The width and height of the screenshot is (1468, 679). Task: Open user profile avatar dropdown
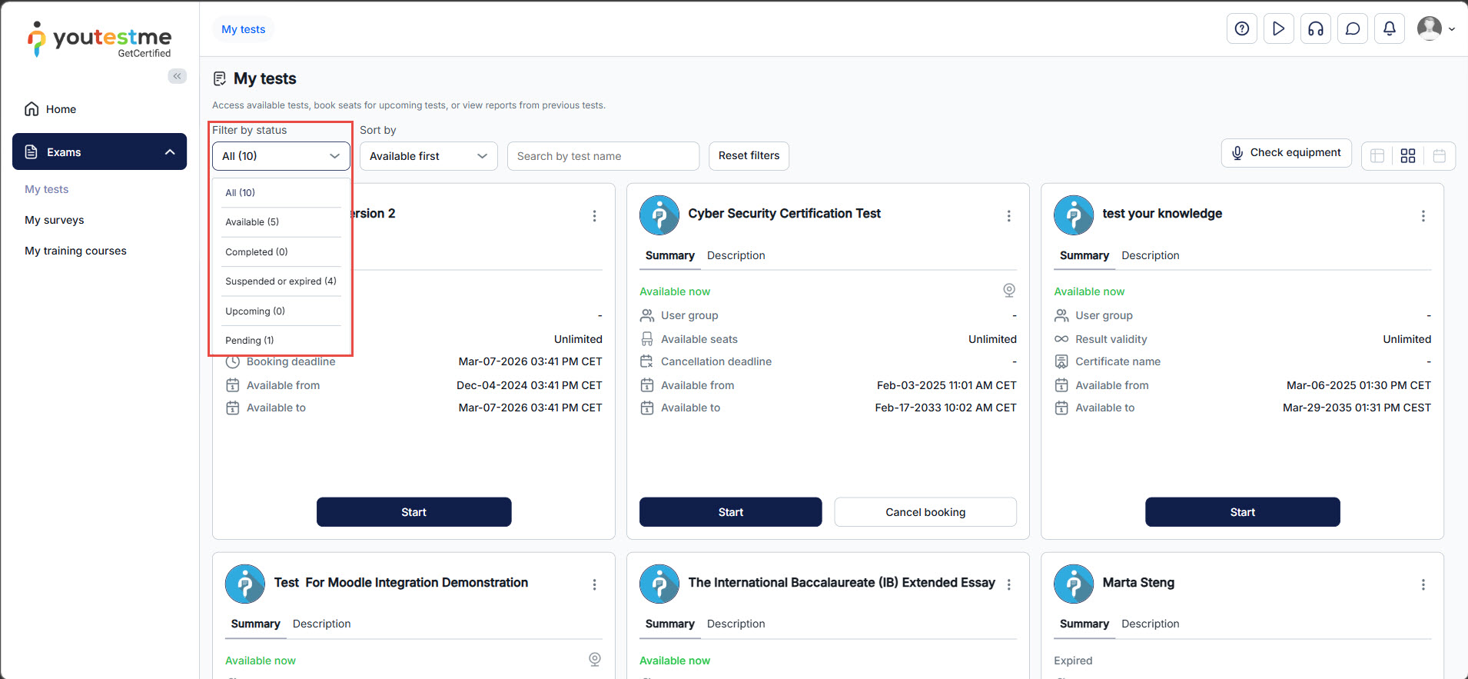coord(1434,29)
